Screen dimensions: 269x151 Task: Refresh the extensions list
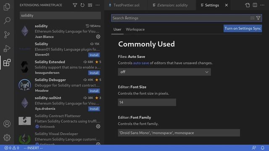coord(82,5)
